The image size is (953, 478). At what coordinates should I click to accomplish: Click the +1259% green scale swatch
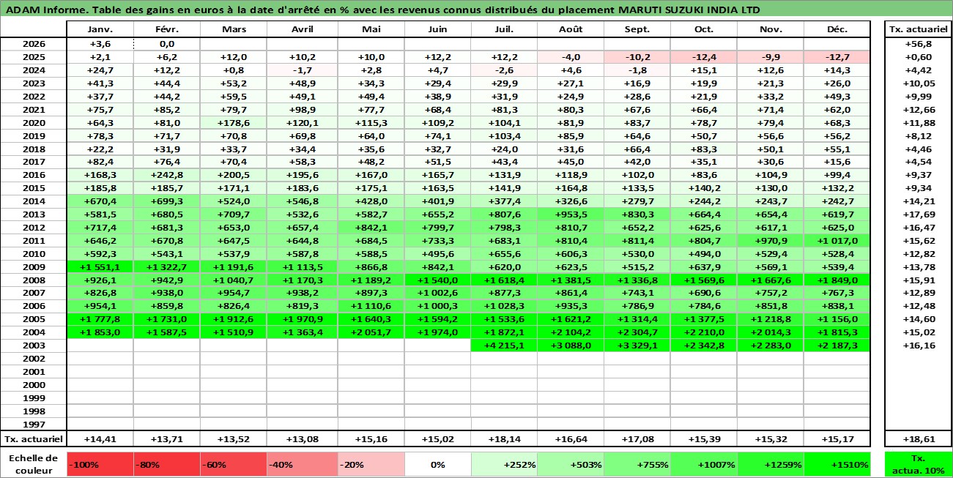click(771, 464)
